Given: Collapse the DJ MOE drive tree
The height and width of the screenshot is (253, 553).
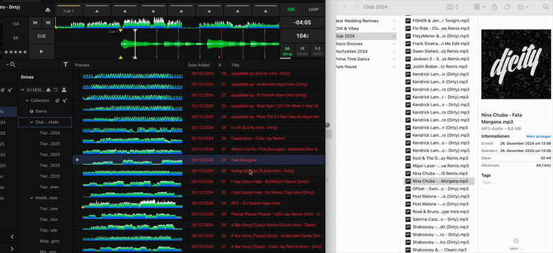Looking at the screenshot, I should (x=23, y=90).
